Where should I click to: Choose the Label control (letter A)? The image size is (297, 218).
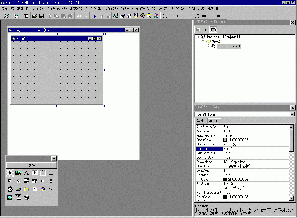27,173
